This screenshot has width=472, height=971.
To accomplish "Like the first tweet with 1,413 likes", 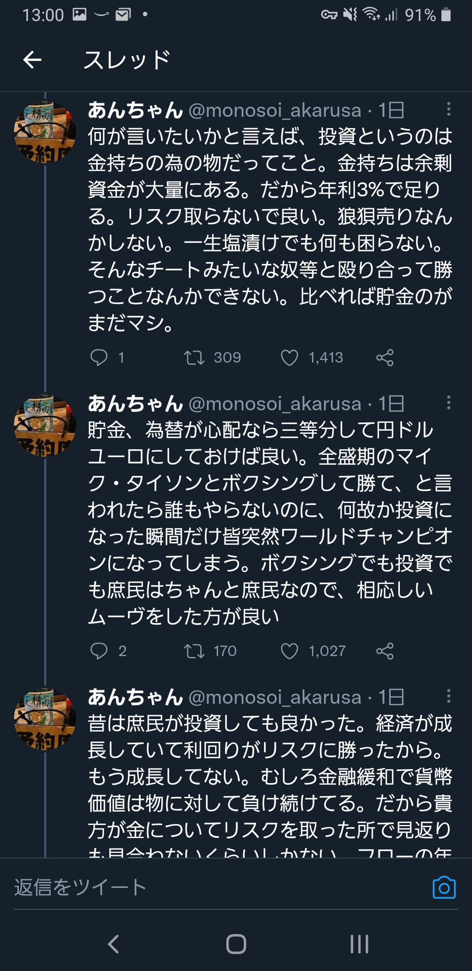I will (x=289, y=357).
